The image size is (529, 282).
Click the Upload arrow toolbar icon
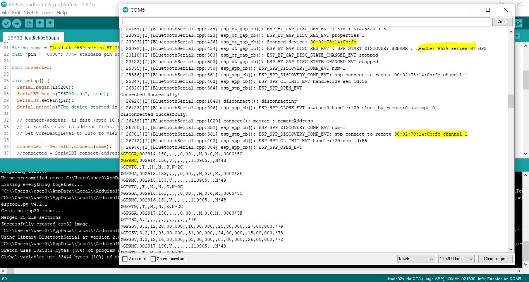click(x=17, y=24)
